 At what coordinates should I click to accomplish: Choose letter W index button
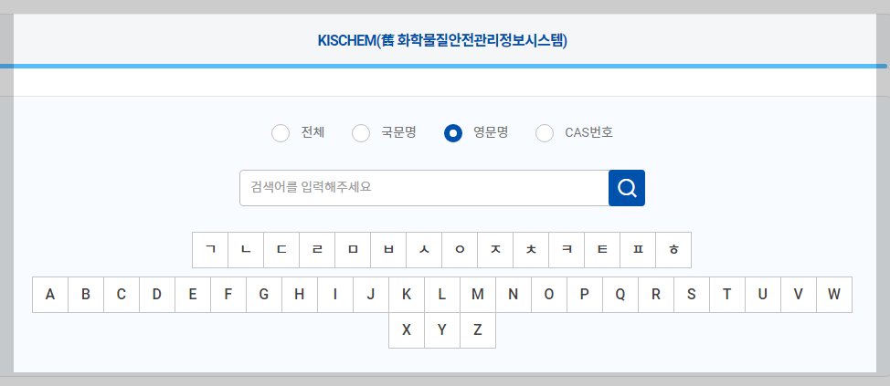(834, 295)
